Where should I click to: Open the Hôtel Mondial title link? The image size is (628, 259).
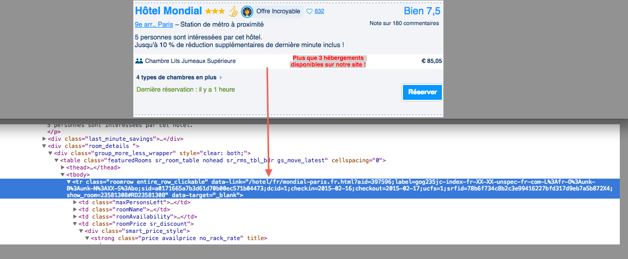pos(168,11)
